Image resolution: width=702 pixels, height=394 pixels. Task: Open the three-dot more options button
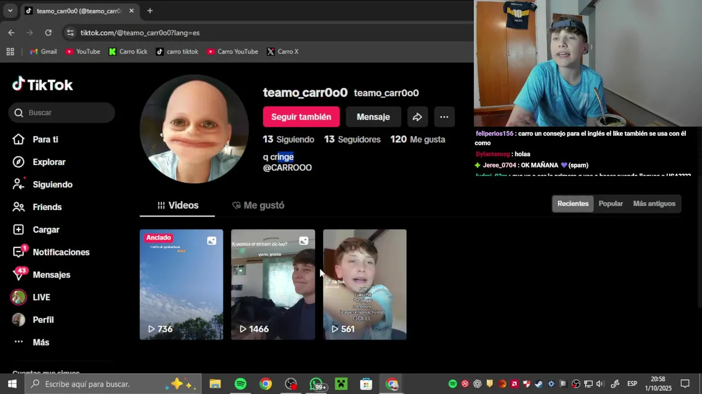[x=444, y=117]
